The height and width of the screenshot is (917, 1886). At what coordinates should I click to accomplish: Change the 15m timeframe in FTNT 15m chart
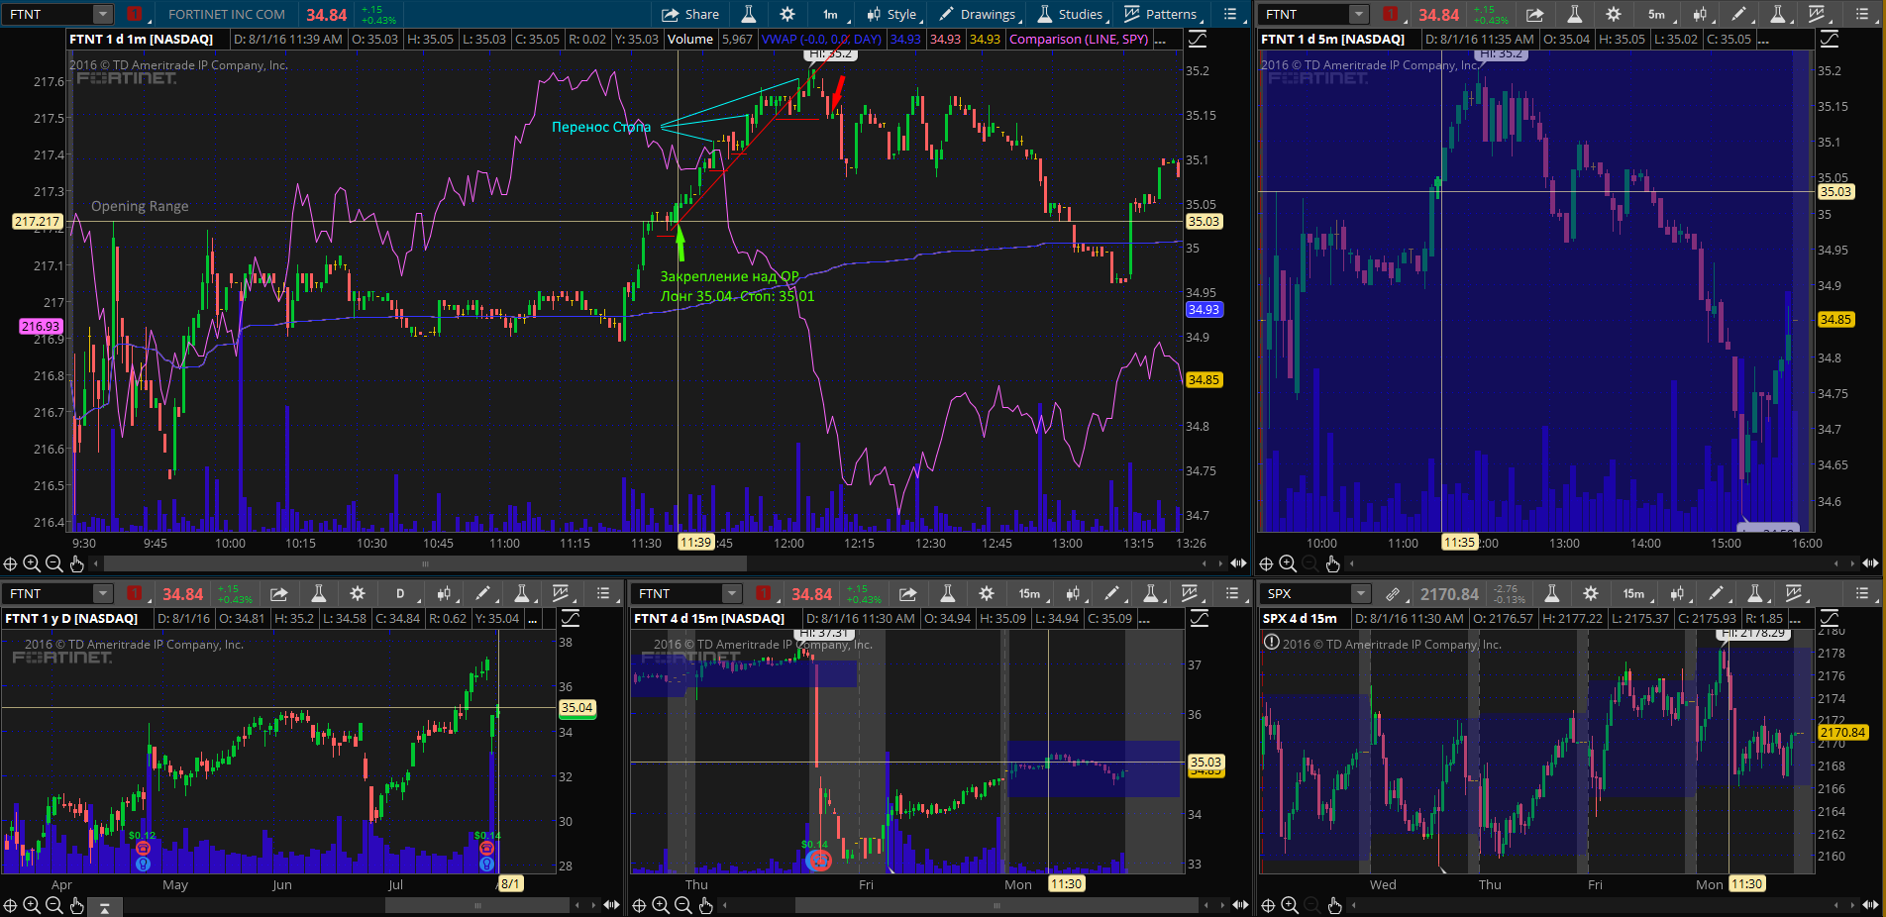tap(1029, 593)
